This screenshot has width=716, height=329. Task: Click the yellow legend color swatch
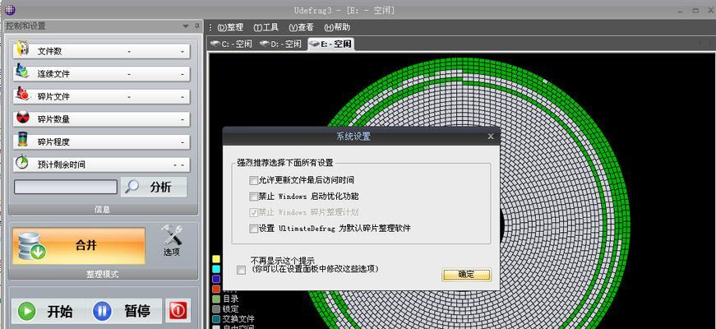pos(216,258)
